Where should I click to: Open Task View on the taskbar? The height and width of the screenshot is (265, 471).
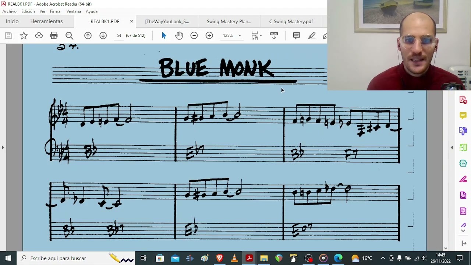click(x=144, y=258)
